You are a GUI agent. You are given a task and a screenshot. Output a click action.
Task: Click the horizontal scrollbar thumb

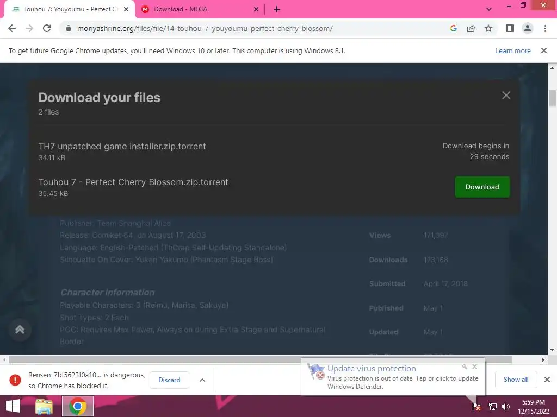(260, 359)
